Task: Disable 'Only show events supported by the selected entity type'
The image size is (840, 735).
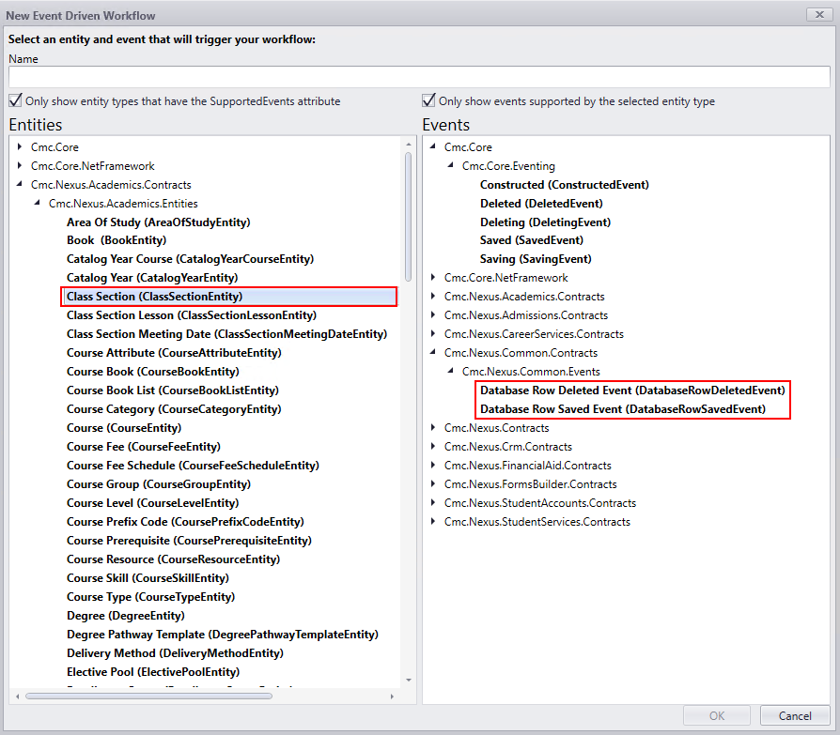Action: (429, 100)
